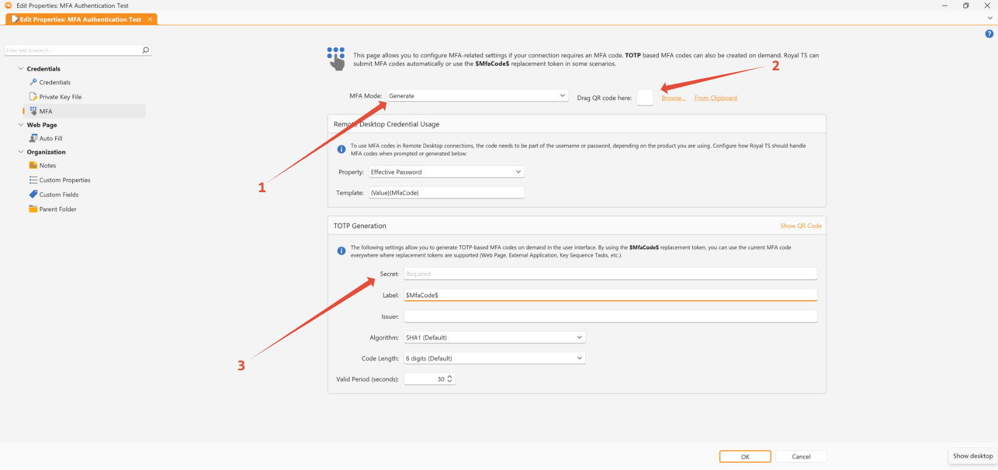
Task: Click the Custom Properties list icon
Action: click(34, 180)
